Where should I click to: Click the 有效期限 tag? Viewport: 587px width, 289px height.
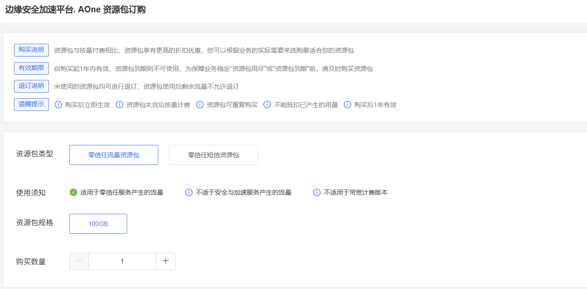[31, 68]
